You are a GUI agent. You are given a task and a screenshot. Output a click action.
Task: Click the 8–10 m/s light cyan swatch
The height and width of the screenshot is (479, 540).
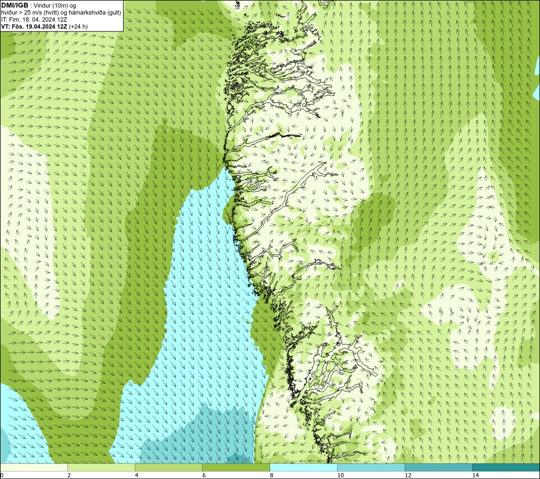[x=303, y=467]
